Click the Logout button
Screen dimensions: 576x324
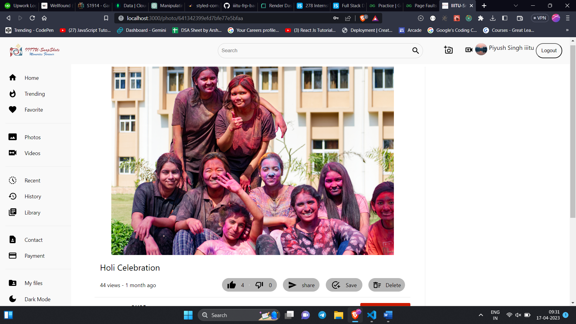[549, 50]
